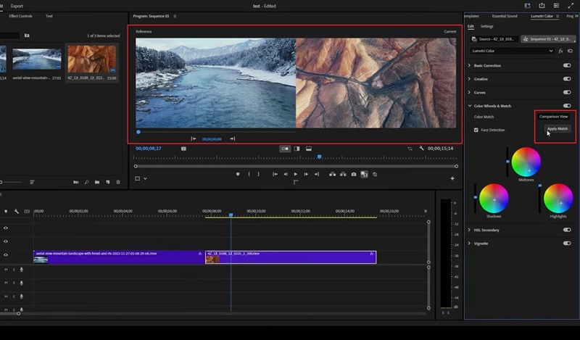Toggle the Basic Correction effect switch

[x=567, y=65]
